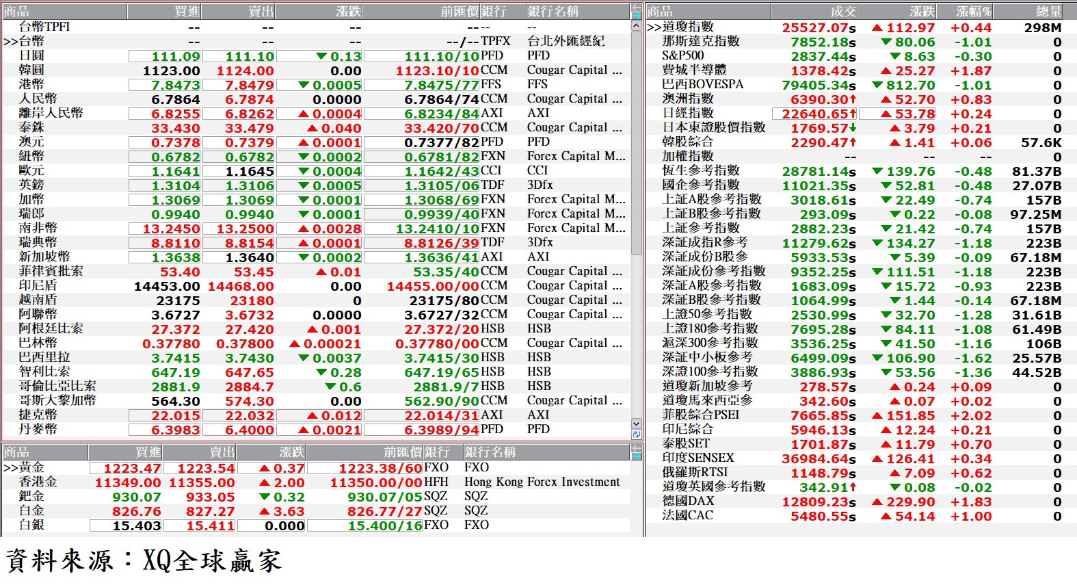This screenshot has height=585, width=1077.
Task: Select the 韓股綜合 row
Action: [861, 142]
